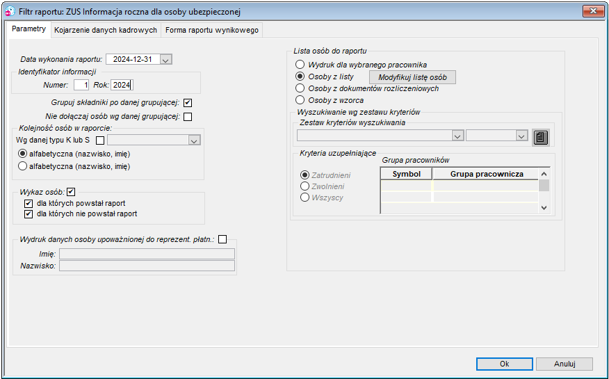Click the application icon in title bar
Screen dimensions: 609x379
coord(10,12)
